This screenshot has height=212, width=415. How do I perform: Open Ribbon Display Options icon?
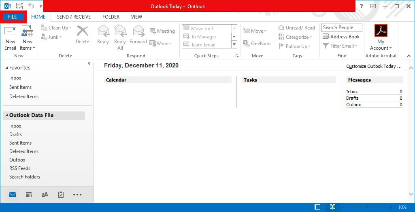click(x=373, y=6)
